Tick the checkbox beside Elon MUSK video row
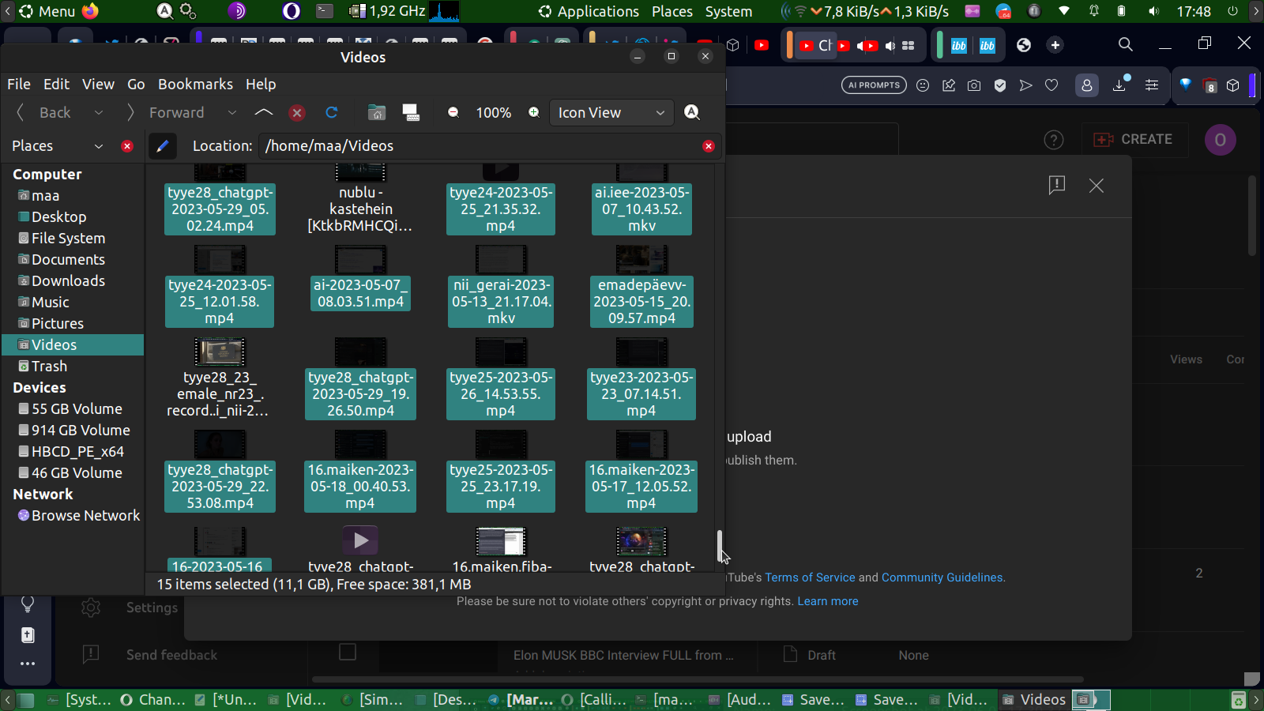Screen dimensions: 1264x711 point(348,652)
